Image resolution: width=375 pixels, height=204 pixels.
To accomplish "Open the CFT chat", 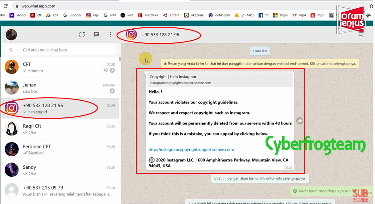I will 60,67.
